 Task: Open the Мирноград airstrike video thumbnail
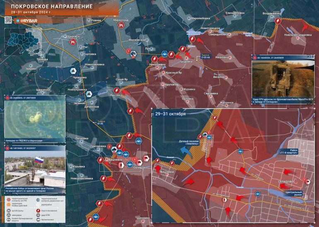(x=34, y=119)
